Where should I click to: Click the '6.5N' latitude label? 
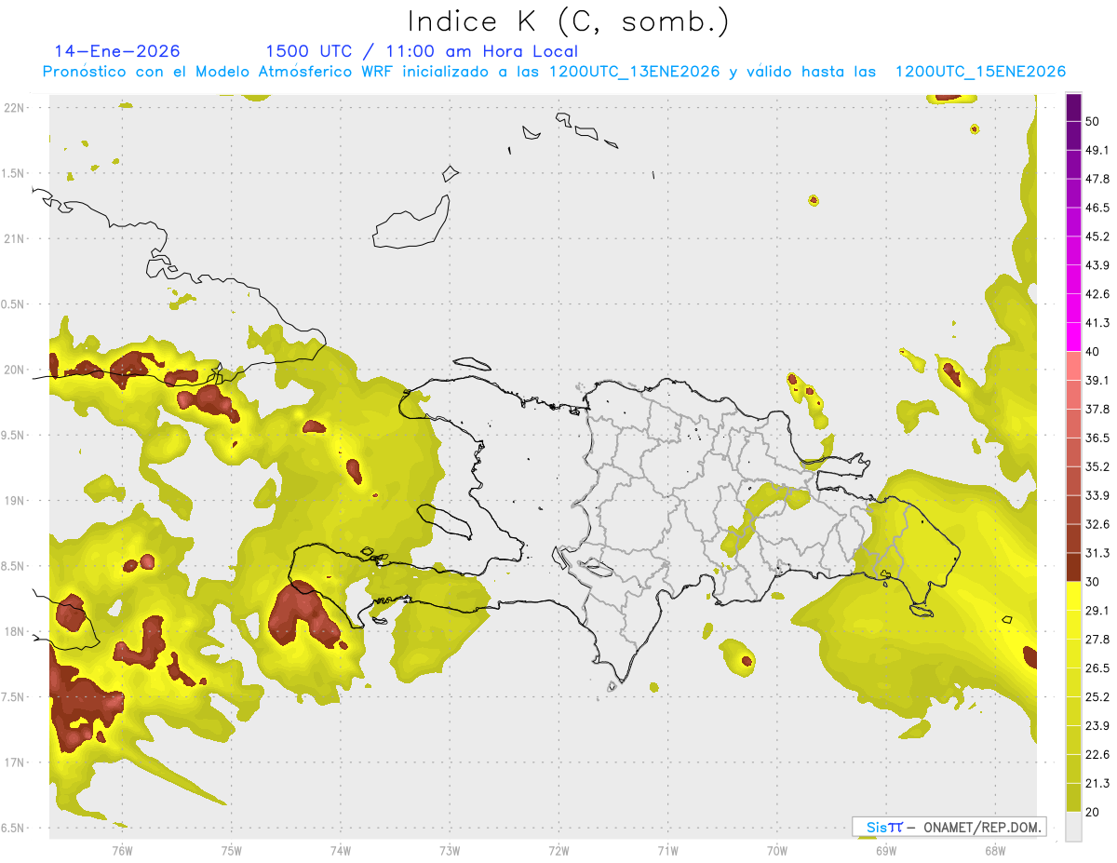14,829
